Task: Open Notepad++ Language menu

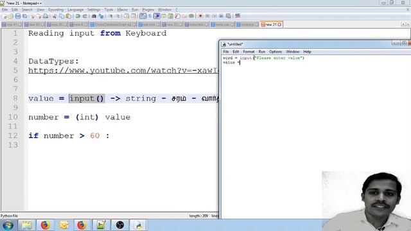Action: 75,10
